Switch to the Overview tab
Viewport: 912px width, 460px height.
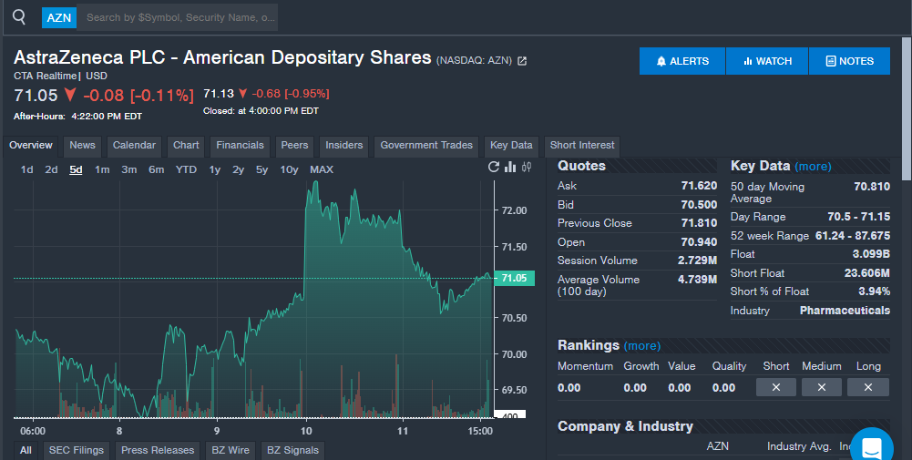31,146
